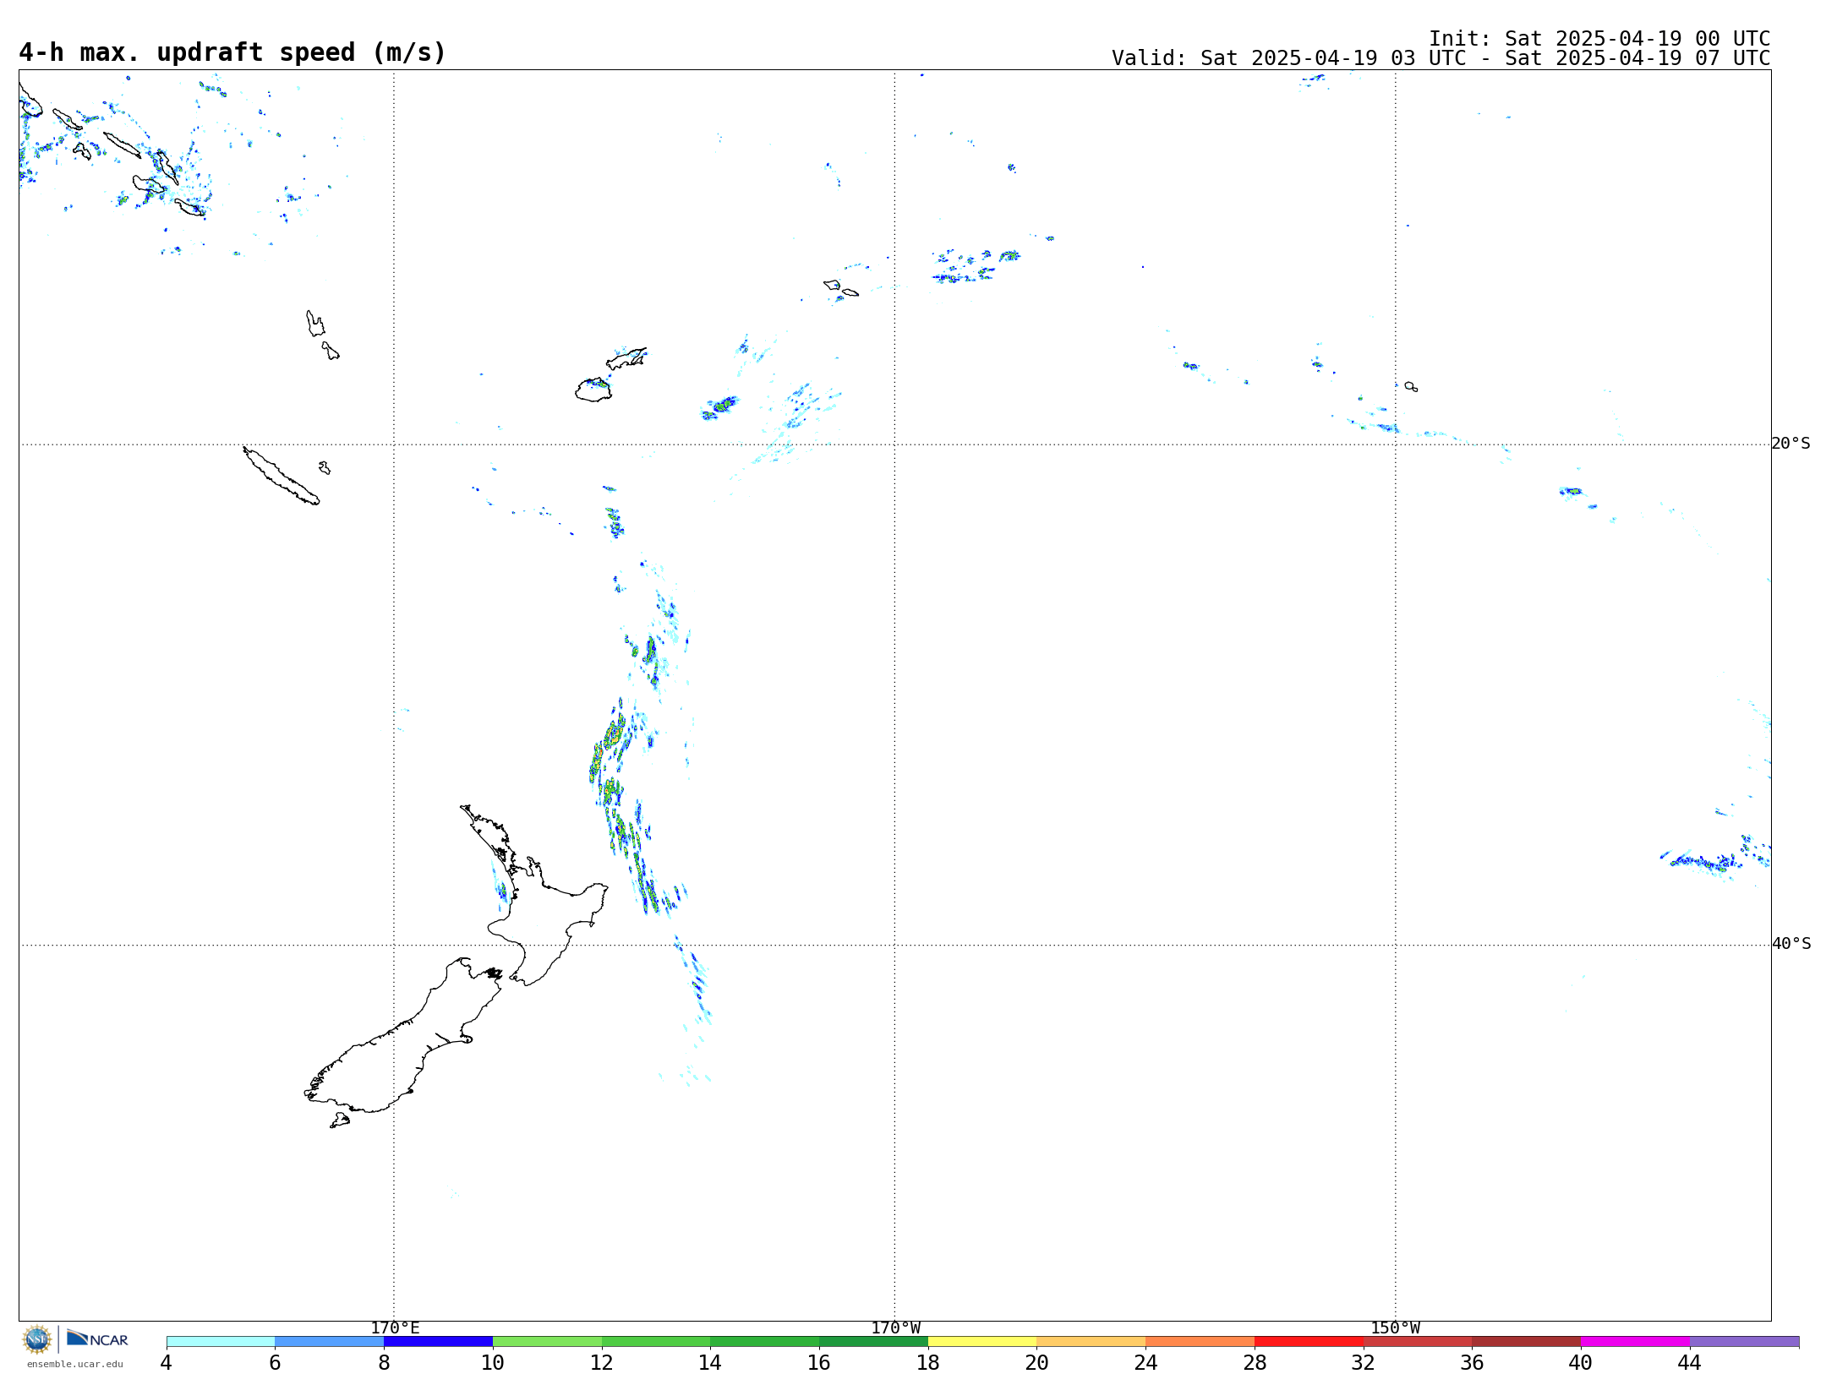Click the NCAR logo

97,1339
